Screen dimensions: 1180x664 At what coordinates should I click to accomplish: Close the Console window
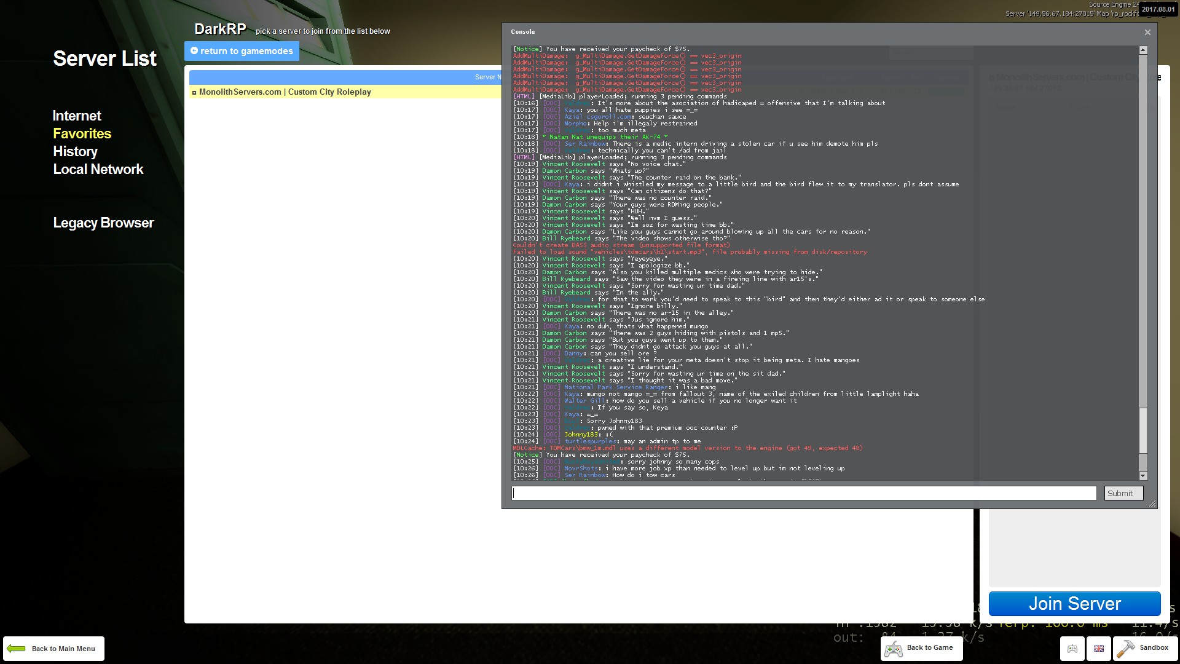tap(1147, 32)
